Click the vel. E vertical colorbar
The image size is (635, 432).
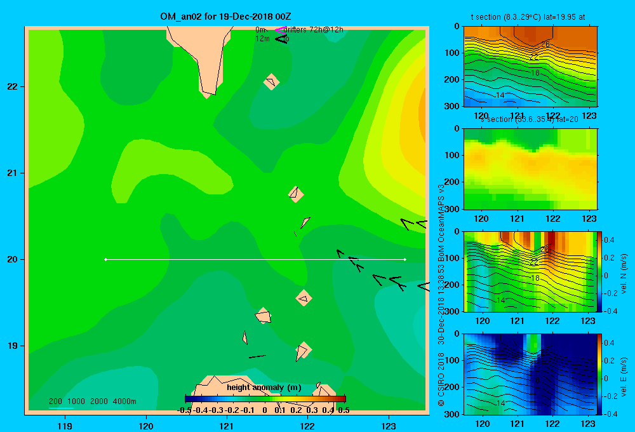[x=599, y=374]
